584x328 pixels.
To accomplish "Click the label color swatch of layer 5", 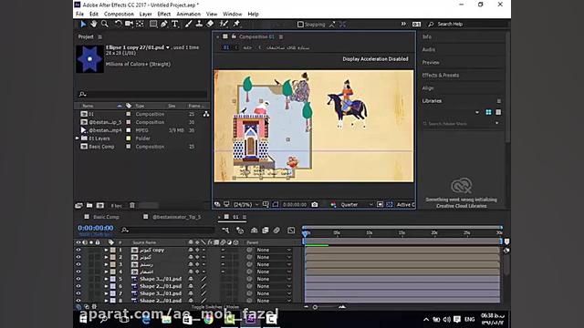I will 113,279.
